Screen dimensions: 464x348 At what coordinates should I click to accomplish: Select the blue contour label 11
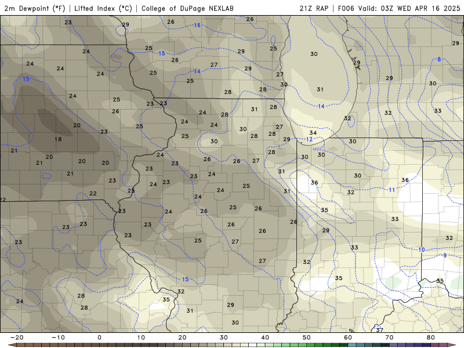(x=392, y=190)
